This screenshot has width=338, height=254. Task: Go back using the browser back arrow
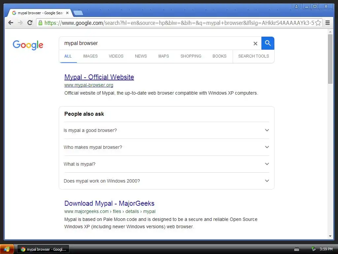11,23
